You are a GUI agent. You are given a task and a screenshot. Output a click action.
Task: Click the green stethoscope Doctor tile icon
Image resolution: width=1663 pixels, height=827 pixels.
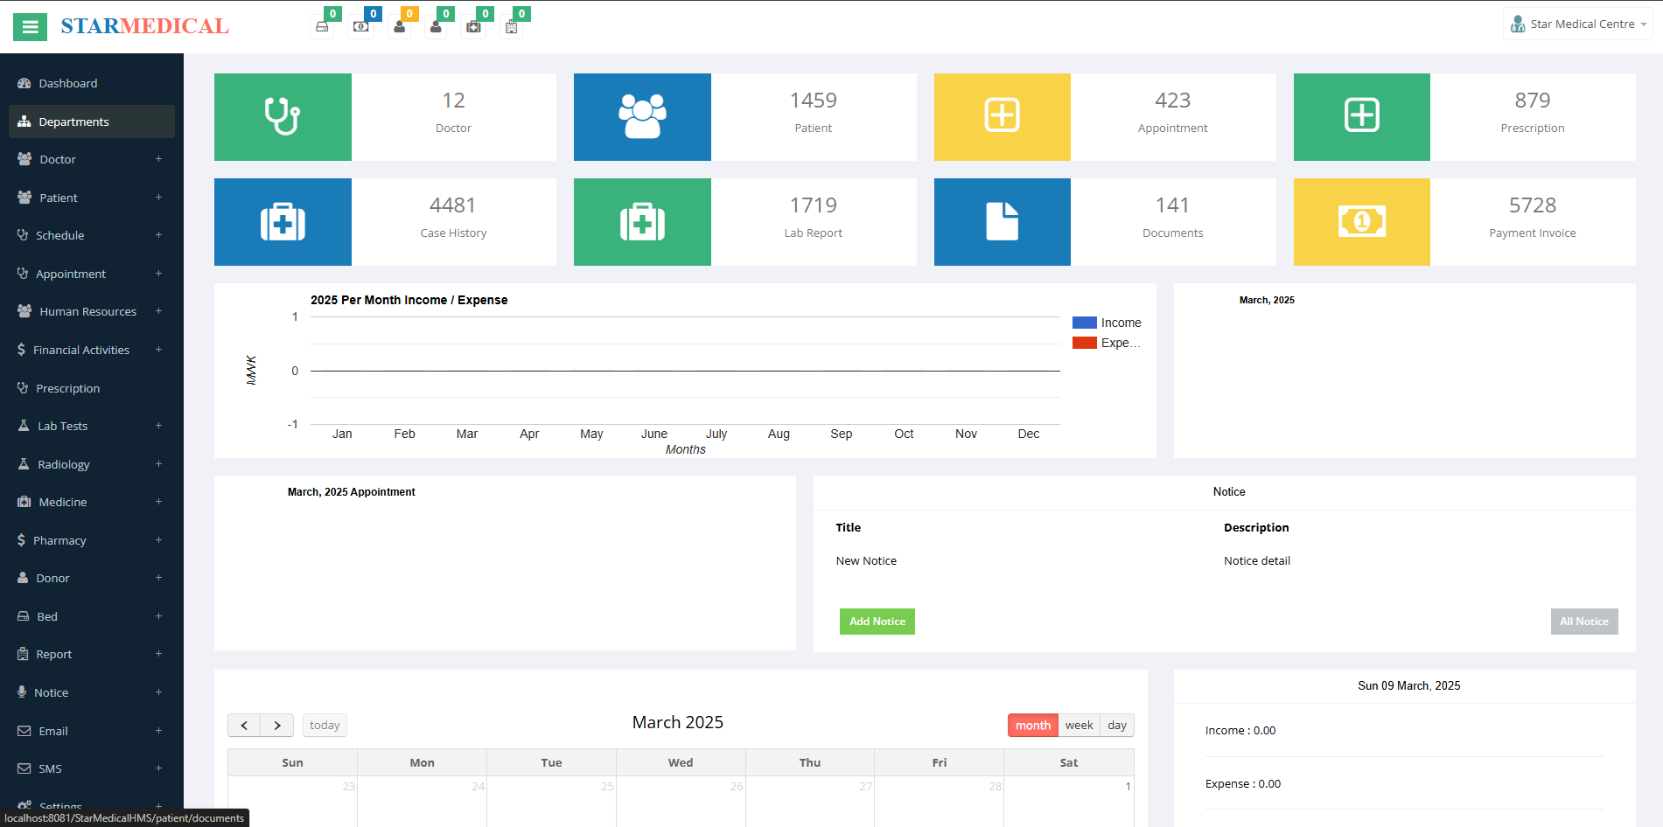click(283, 117)
